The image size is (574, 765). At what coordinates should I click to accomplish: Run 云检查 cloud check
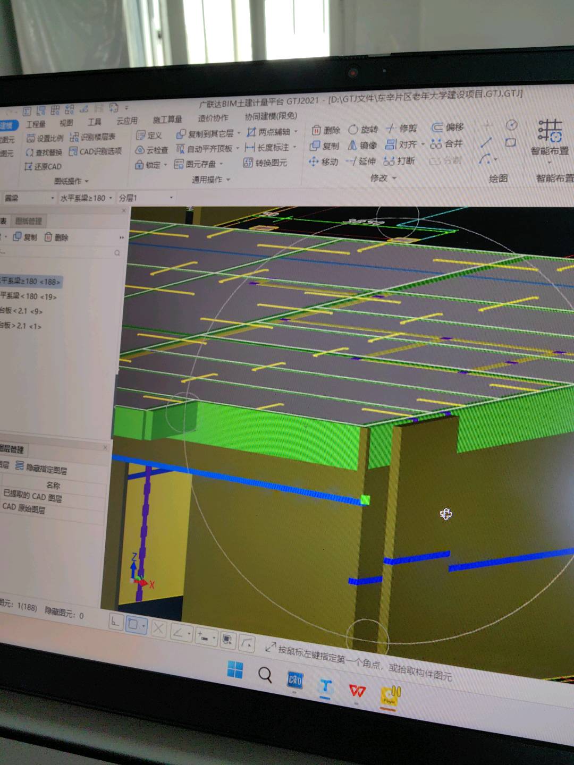pos(151,150)
